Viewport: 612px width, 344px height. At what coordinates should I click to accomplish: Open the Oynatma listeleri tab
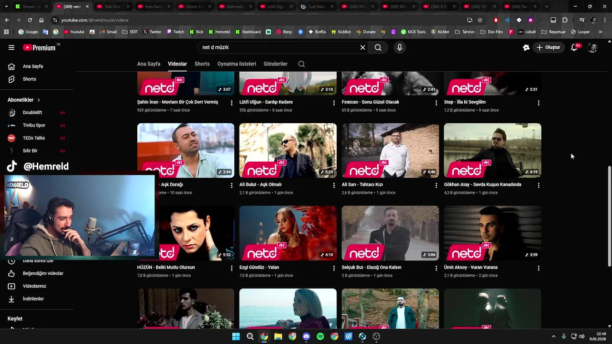(237, 64)
